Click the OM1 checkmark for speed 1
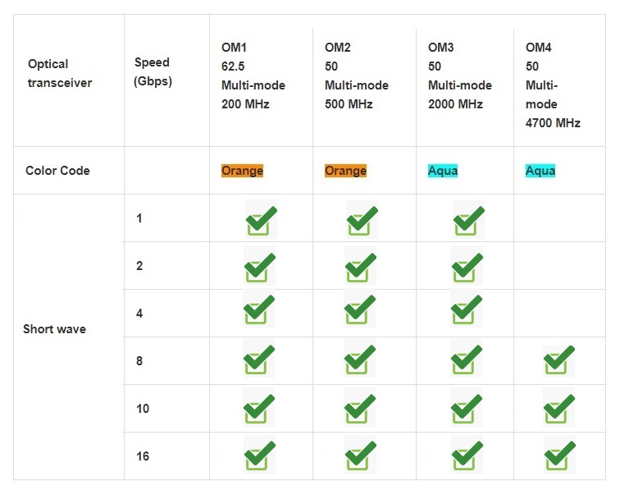This screenshot has width=620, height=495. point(261,219)
